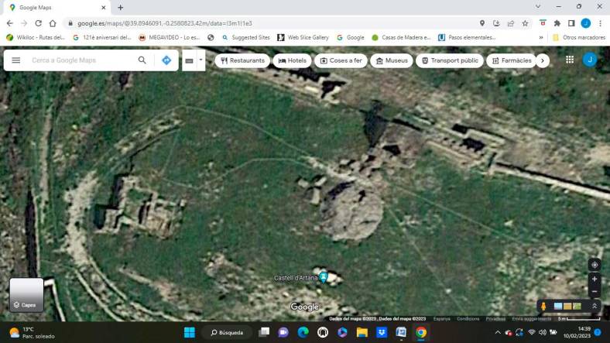Expand the imagery strip chevrons
Screen dimensions: 610x343
pyautogui.click(x=595, y=306)
